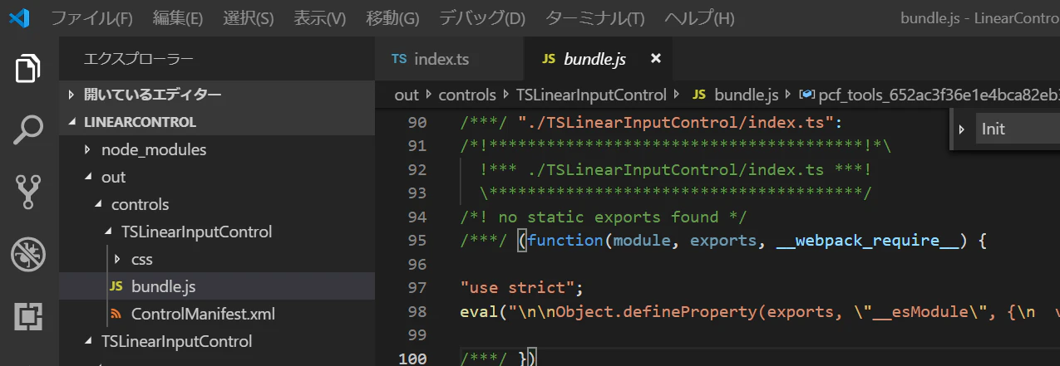
Task: Click the bundle.js breadcrumb segment
Action: (x=746, y=95)
